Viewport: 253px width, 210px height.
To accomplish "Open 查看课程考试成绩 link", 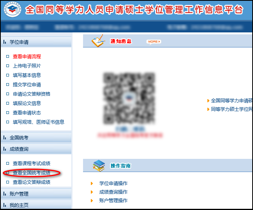I will pyautogui.click(x=32, y=164).
